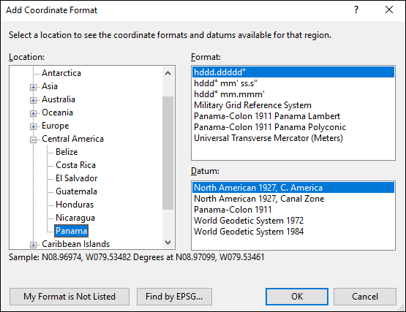Select the hddd° mm' ss.s" format
Image resolution: width=406 pixels, height=312 pixels.
tap(293, 83)
